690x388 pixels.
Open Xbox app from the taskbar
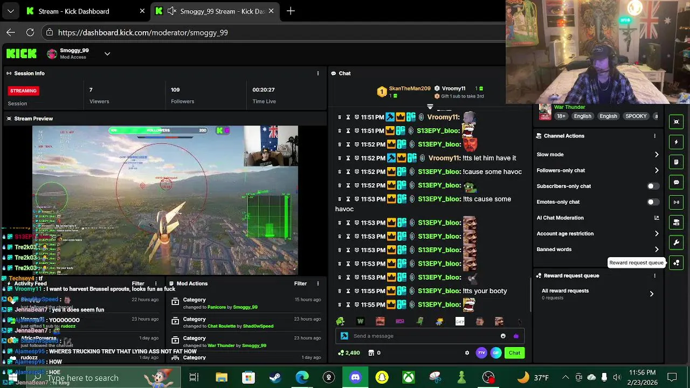(409, 378)
